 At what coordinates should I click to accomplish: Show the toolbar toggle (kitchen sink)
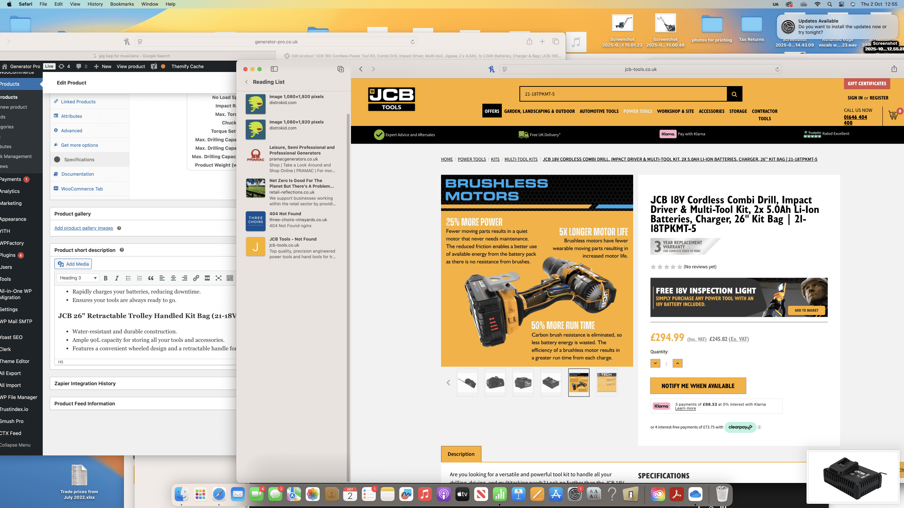click(x=230, y=278)
